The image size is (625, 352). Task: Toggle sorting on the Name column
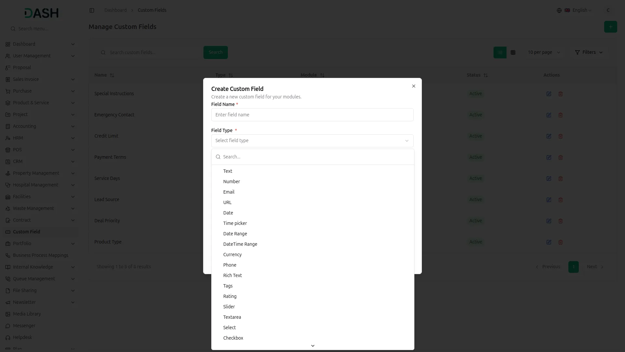(x=112, y=75)
